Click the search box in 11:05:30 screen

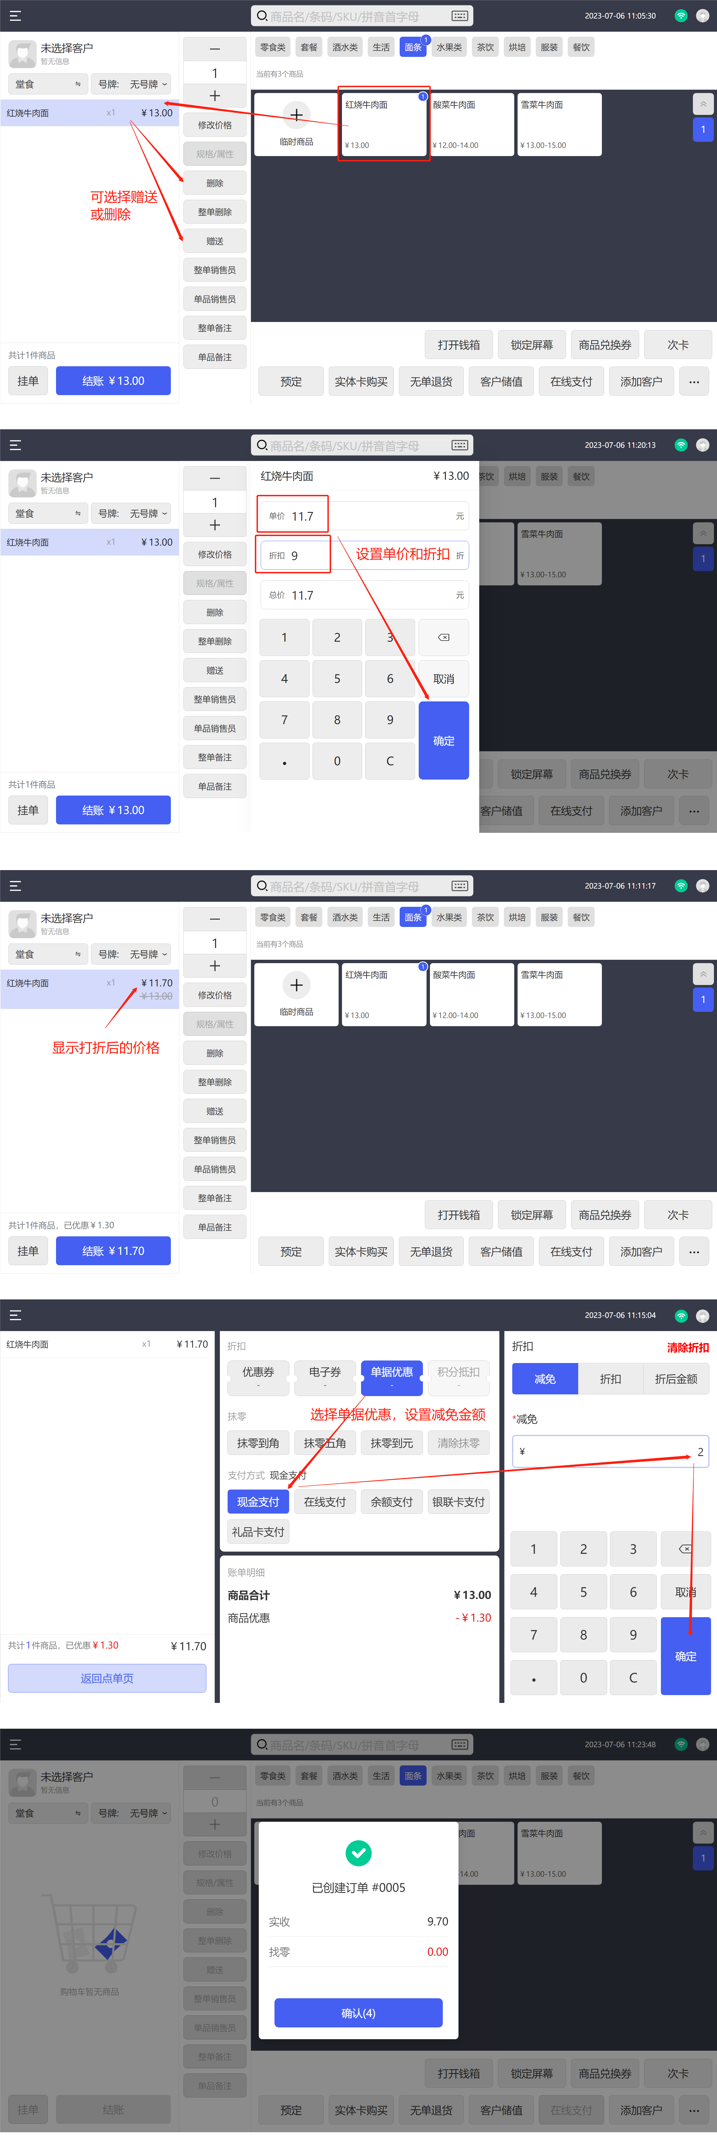click(x=362, y=16)
